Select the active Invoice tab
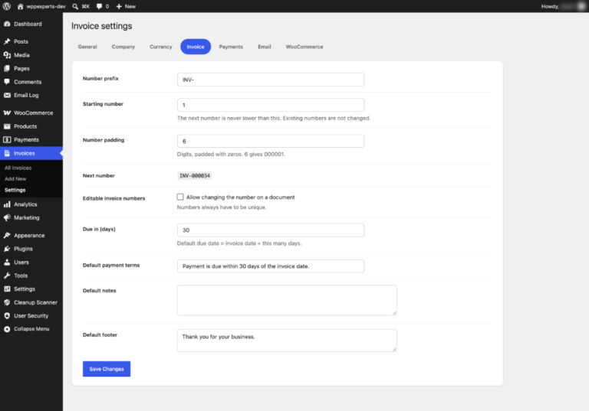 196,47
